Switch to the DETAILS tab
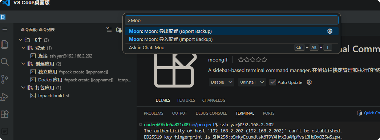Screen dimensions: 380x140 (163, 100)
